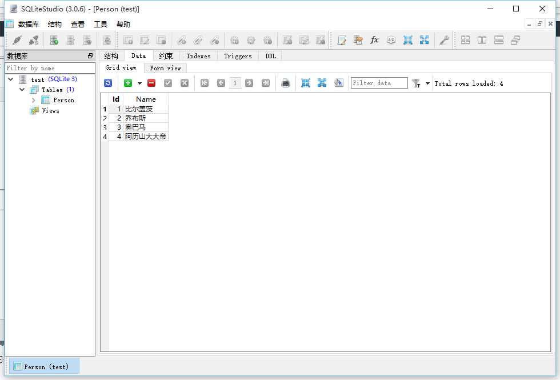Jump to last data page

[x=265, y=83]
